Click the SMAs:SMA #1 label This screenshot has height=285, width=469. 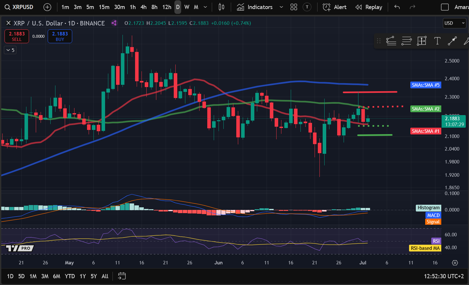[425, 131]
